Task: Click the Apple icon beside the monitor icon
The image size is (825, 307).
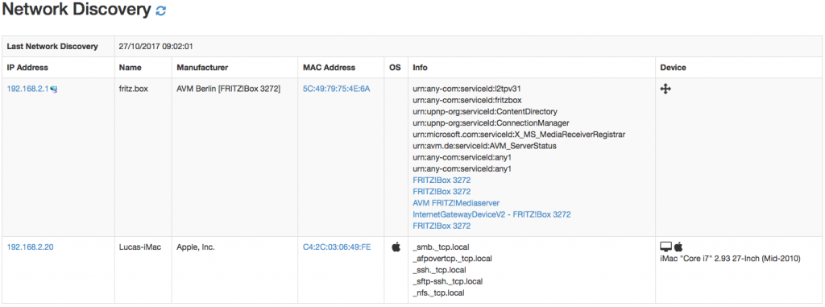Action: click(678, 247)
